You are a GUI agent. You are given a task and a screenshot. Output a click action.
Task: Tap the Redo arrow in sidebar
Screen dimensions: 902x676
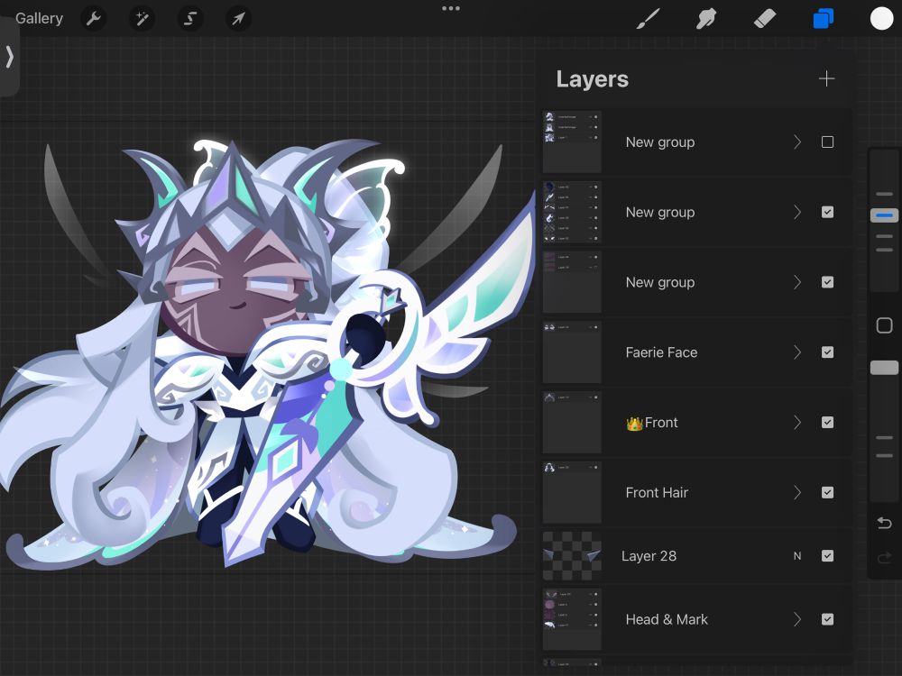point(884,557)
